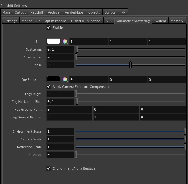This screenshot has width=188, height=184.
Task: Switch to the Output tab
Action: (x=20, y=12)
